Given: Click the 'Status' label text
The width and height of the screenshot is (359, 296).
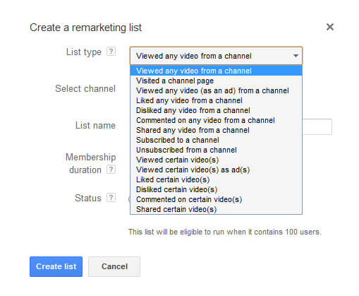Looking at the screenshot, I should 88,198.
